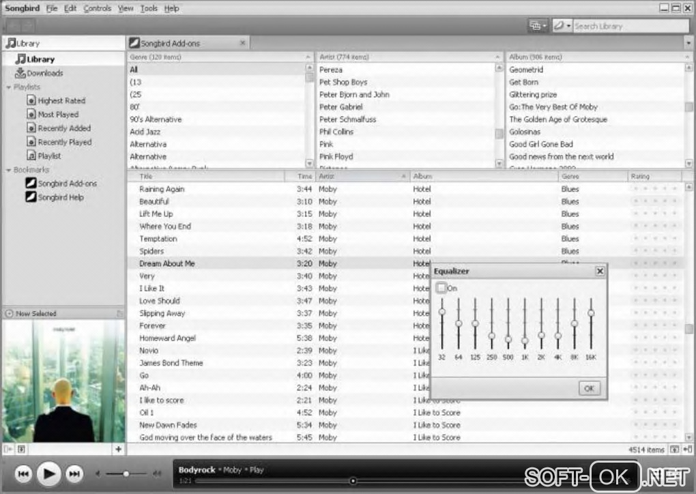Switch to the Library tab
The image size is (696, 494).
64,43
